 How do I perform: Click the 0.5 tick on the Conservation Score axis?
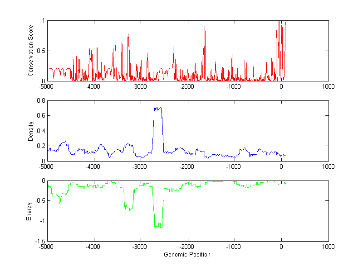click(x=41, y=51)
